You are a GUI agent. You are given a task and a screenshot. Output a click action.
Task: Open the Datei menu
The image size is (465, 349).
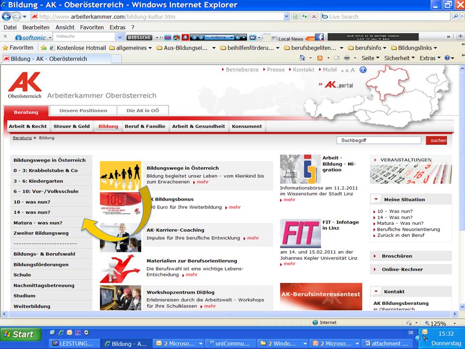coord(10,27)
